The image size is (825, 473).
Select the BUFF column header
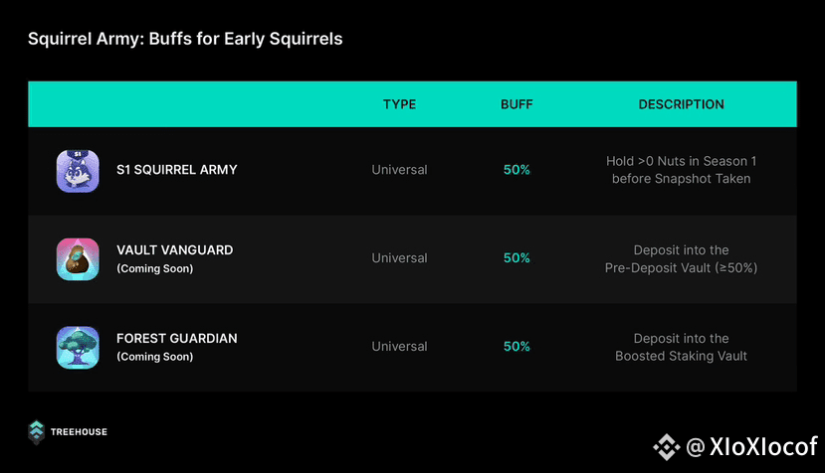(x=516, y=104)
